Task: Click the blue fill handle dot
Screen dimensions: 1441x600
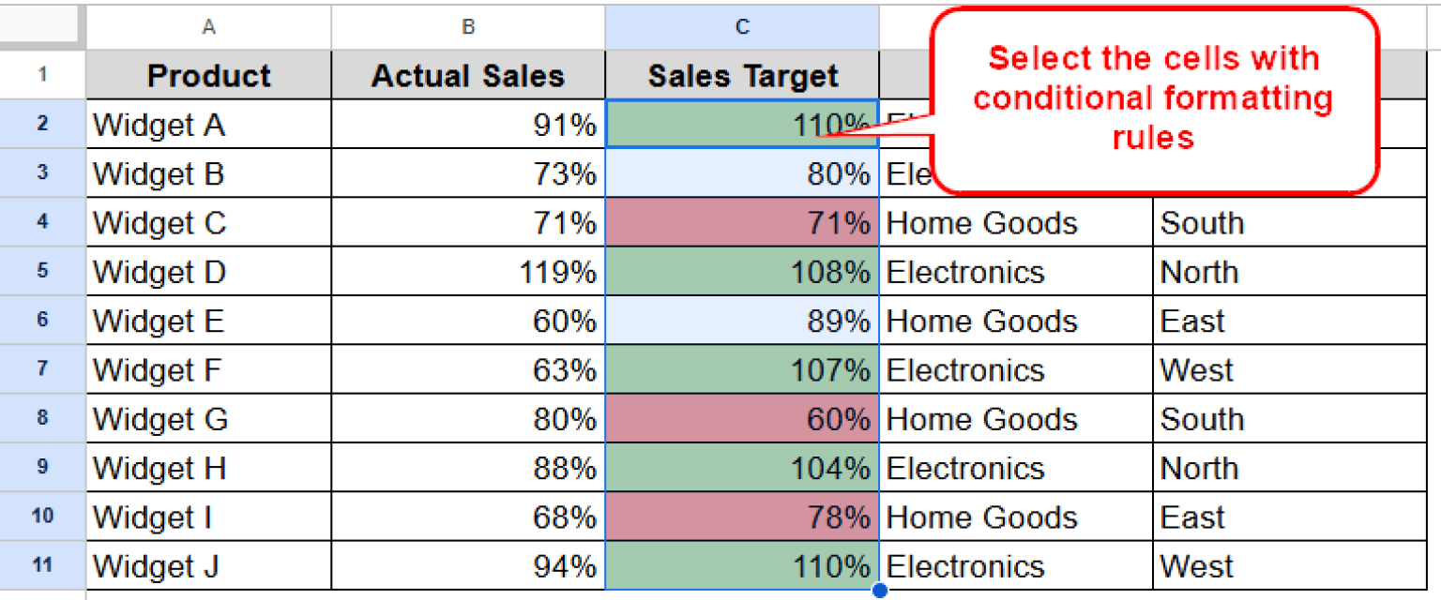Action: click(x=879, y=590)
